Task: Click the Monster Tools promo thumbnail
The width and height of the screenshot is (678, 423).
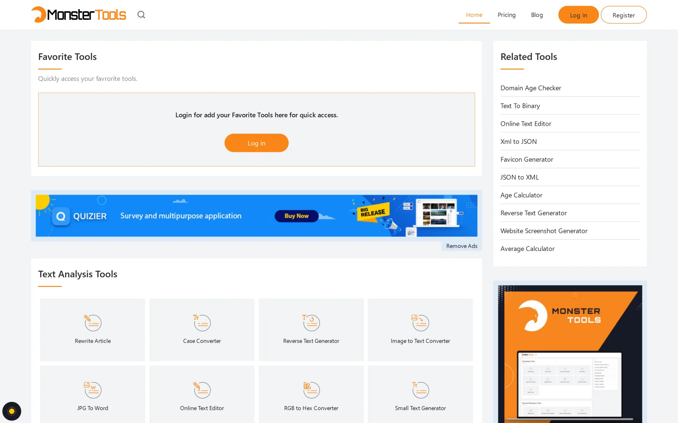Action: pyautogui.click(x=569, y=352)
